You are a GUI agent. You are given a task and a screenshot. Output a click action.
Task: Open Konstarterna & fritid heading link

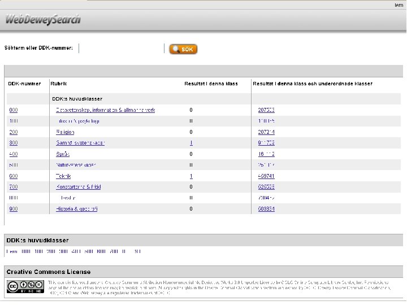79,187
